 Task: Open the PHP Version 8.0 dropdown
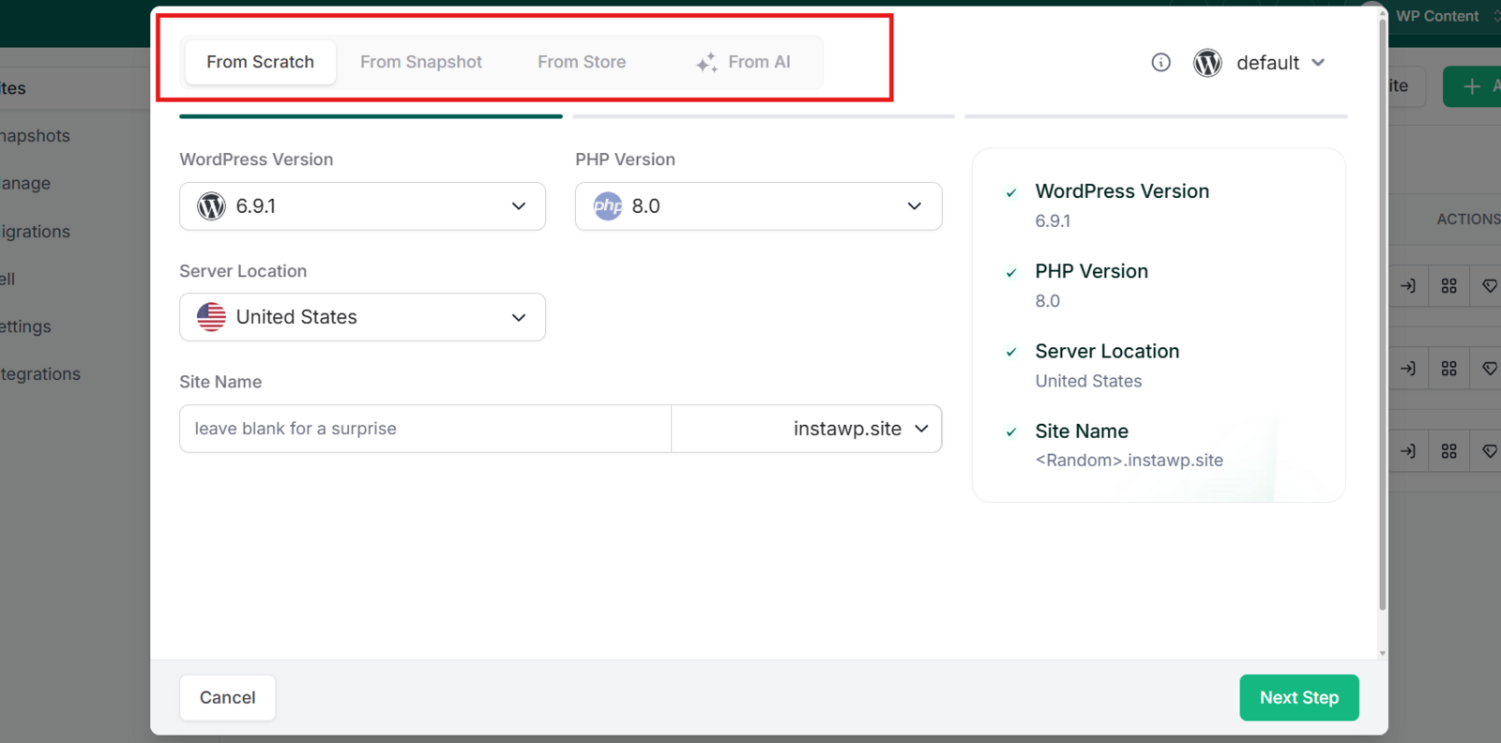(758, 206)
